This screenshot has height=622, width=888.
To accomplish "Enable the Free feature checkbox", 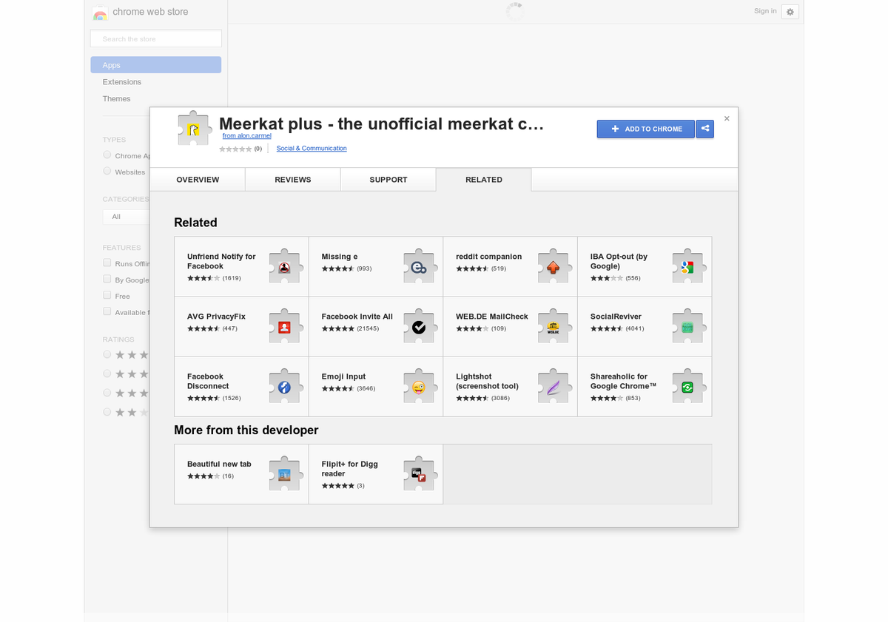I will pyautogui.click(x=107, y=295).
